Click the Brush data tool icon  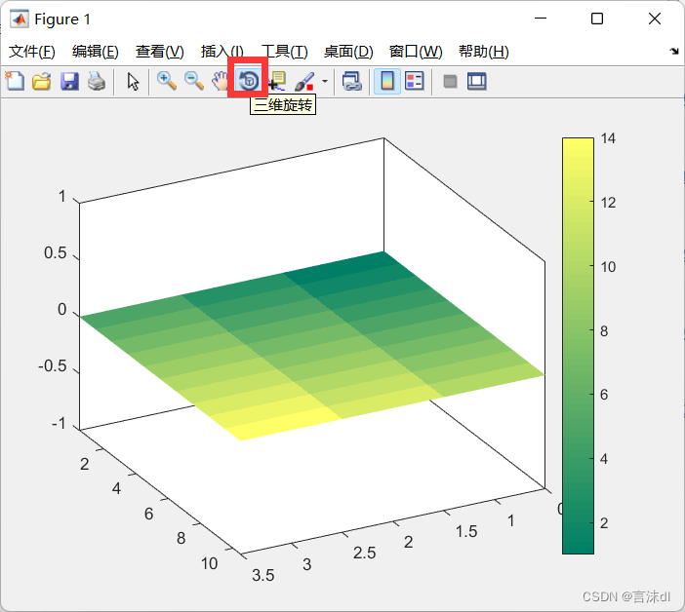click(x=304, y=82)
